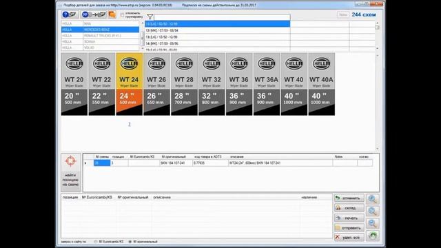441x248 pixels.
Task: Focus the filter text input field
Action: pos(222,17)
